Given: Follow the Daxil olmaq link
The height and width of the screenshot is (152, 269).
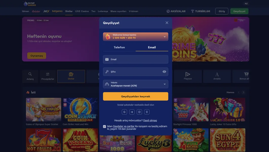Looking at the screenshot, I should click(150, 120).
